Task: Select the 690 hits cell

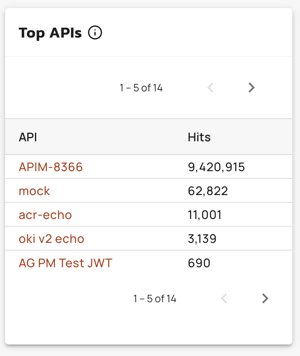Action: tap(199, 263)
